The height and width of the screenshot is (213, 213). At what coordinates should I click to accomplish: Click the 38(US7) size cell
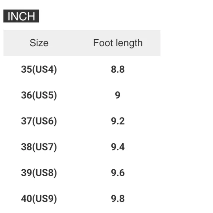click(x=39, y=147)
